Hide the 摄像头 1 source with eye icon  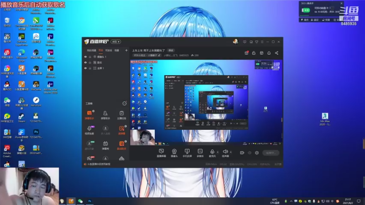[x=85, y=56]
